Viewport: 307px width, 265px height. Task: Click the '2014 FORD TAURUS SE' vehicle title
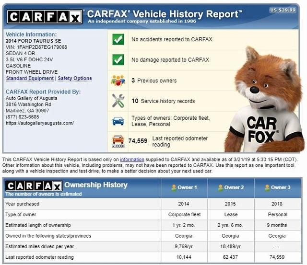coord(33,41)
